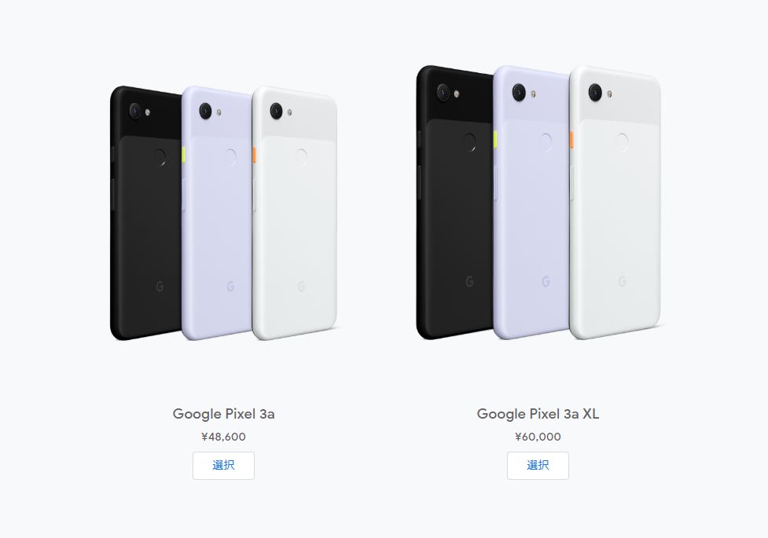Click the ¥60,000 price text
This screenshot has width=768, height=538.
[538, 437]
